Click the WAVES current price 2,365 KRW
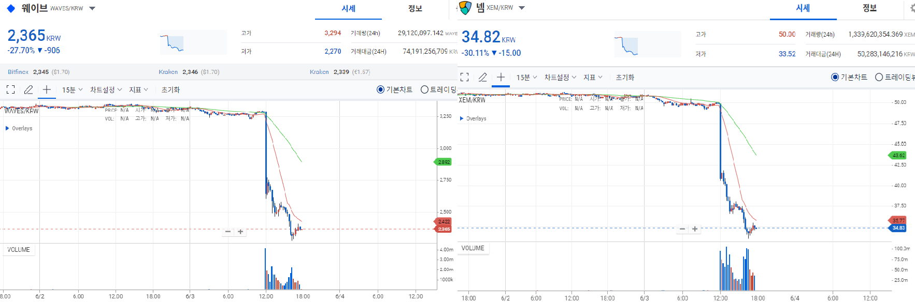The image size is (915, 302). (x=34, y=36)
